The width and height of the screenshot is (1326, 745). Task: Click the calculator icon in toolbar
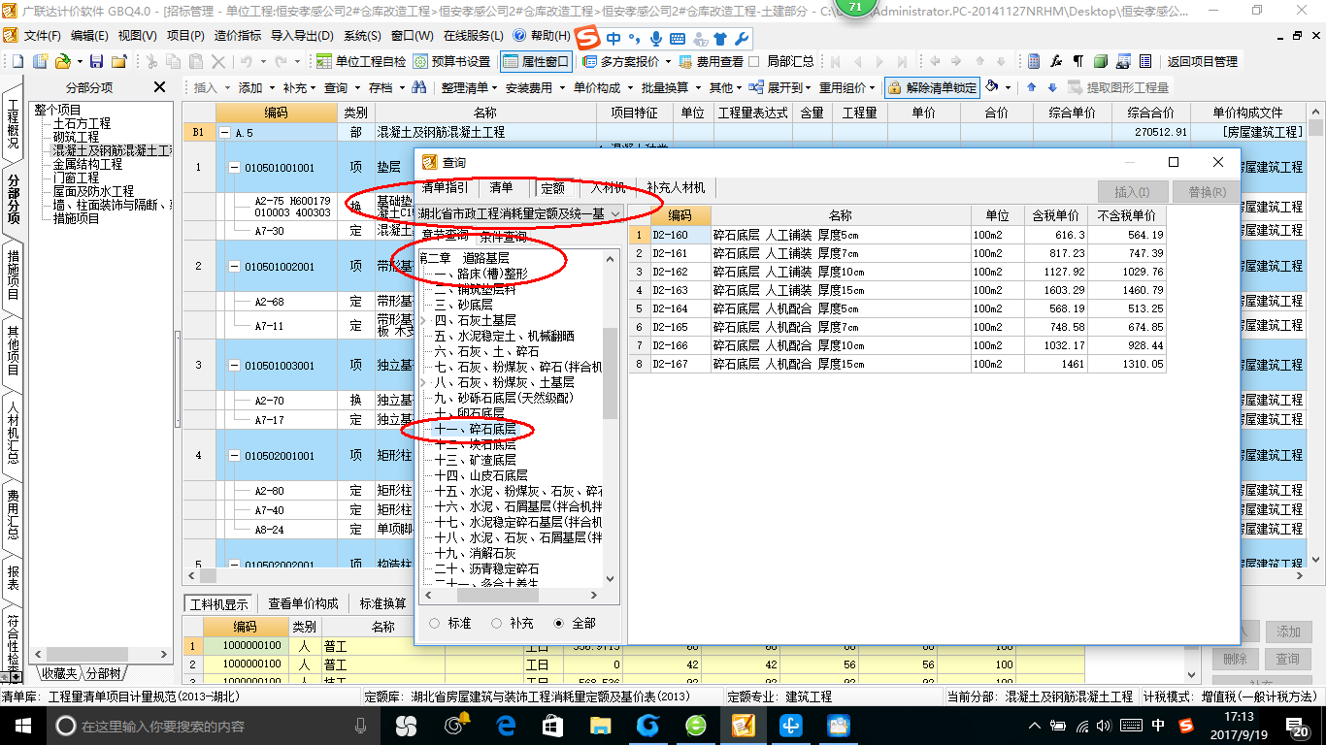pos(1034,61)
